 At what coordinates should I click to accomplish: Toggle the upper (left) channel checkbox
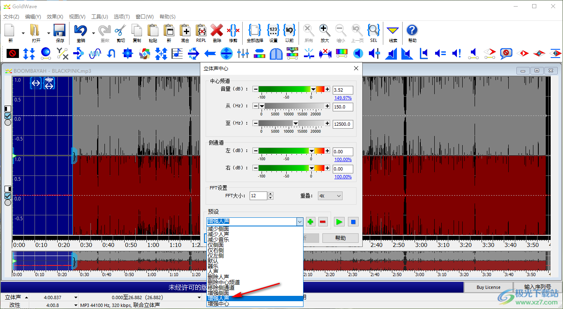click(x=8, y=116)
